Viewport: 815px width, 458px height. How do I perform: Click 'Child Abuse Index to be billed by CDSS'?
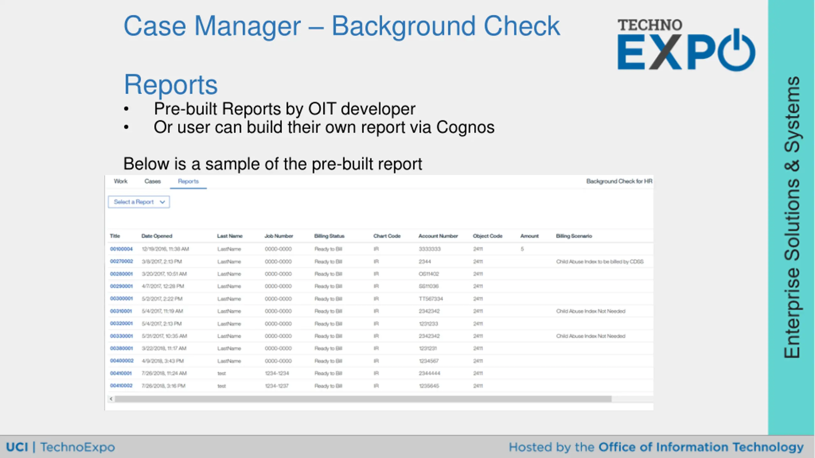click(x=600, y=262)
